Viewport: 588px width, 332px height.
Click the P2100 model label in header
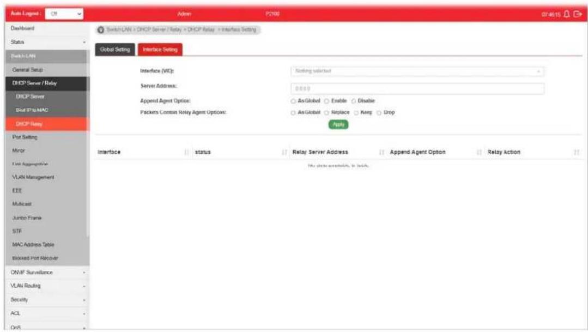[x=272, y=14]
